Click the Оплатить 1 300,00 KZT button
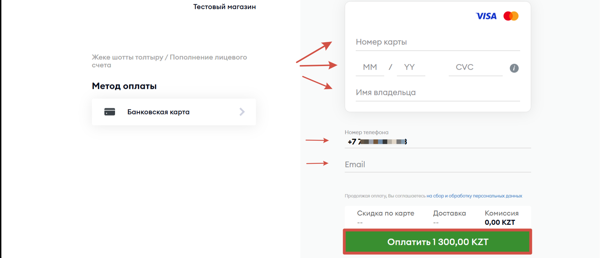 click(437, 242)
